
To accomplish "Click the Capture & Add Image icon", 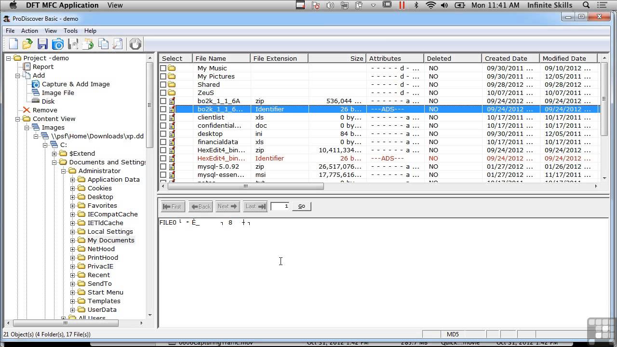I will click(x=35, y=84).
